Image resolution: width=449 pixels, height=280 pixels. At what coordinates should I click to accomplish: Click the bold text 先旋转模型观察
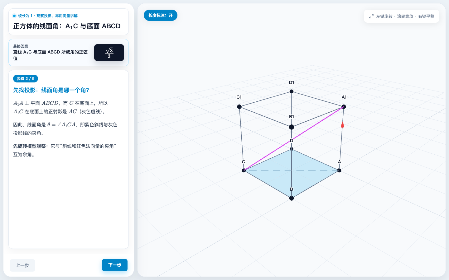pos(31,146)
